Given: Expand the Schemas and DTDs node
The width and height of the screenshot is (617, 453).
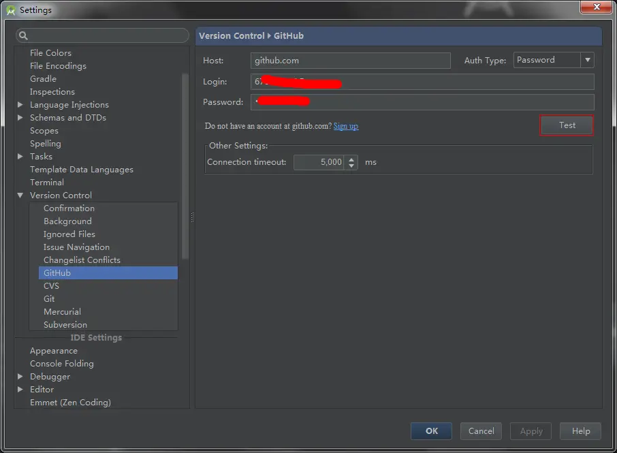Looking at the screenshot, I should [20, 118].
